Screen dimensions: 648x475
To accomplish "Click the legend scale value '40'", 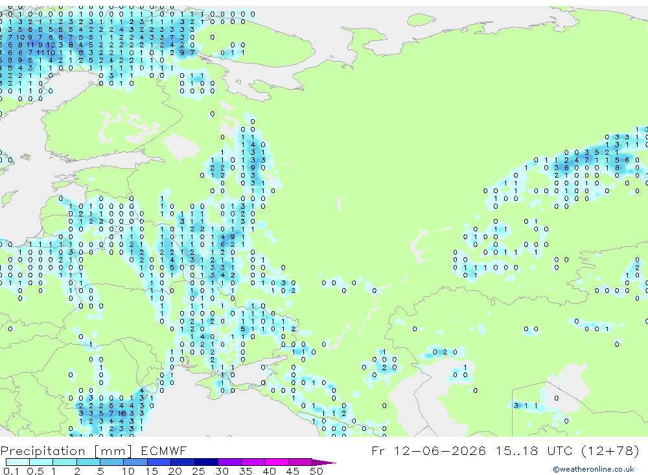I will tap(269, 471).
